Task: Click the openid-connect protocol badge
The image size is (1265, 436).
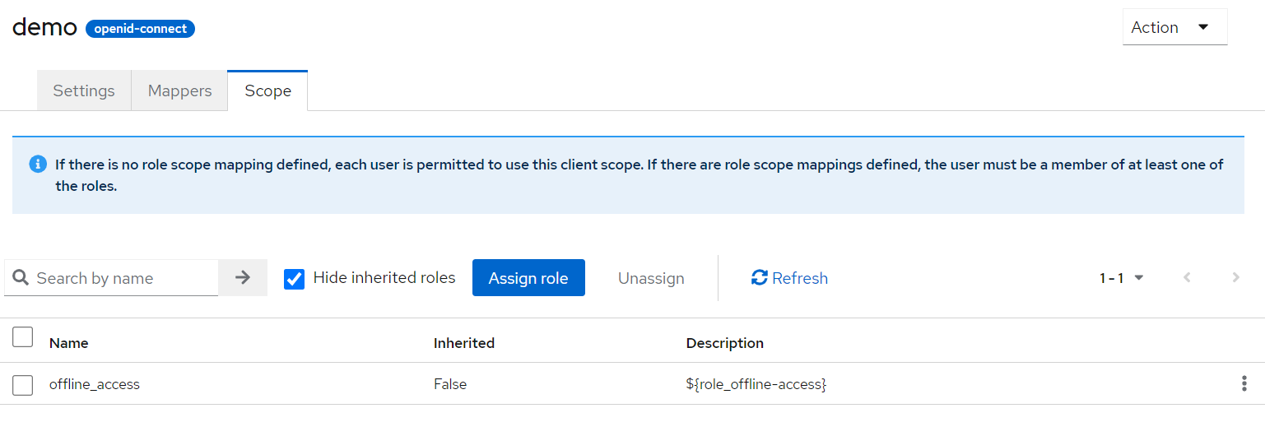Action: [140, 29]
